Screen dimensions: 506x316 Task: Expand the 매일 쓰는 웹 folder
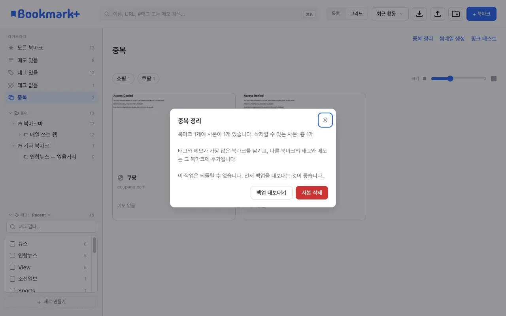(20, 135)
